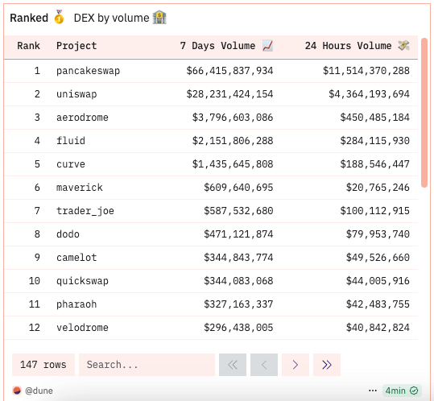
Task: Select the aerodrome project cell
Action: (82, 118)
